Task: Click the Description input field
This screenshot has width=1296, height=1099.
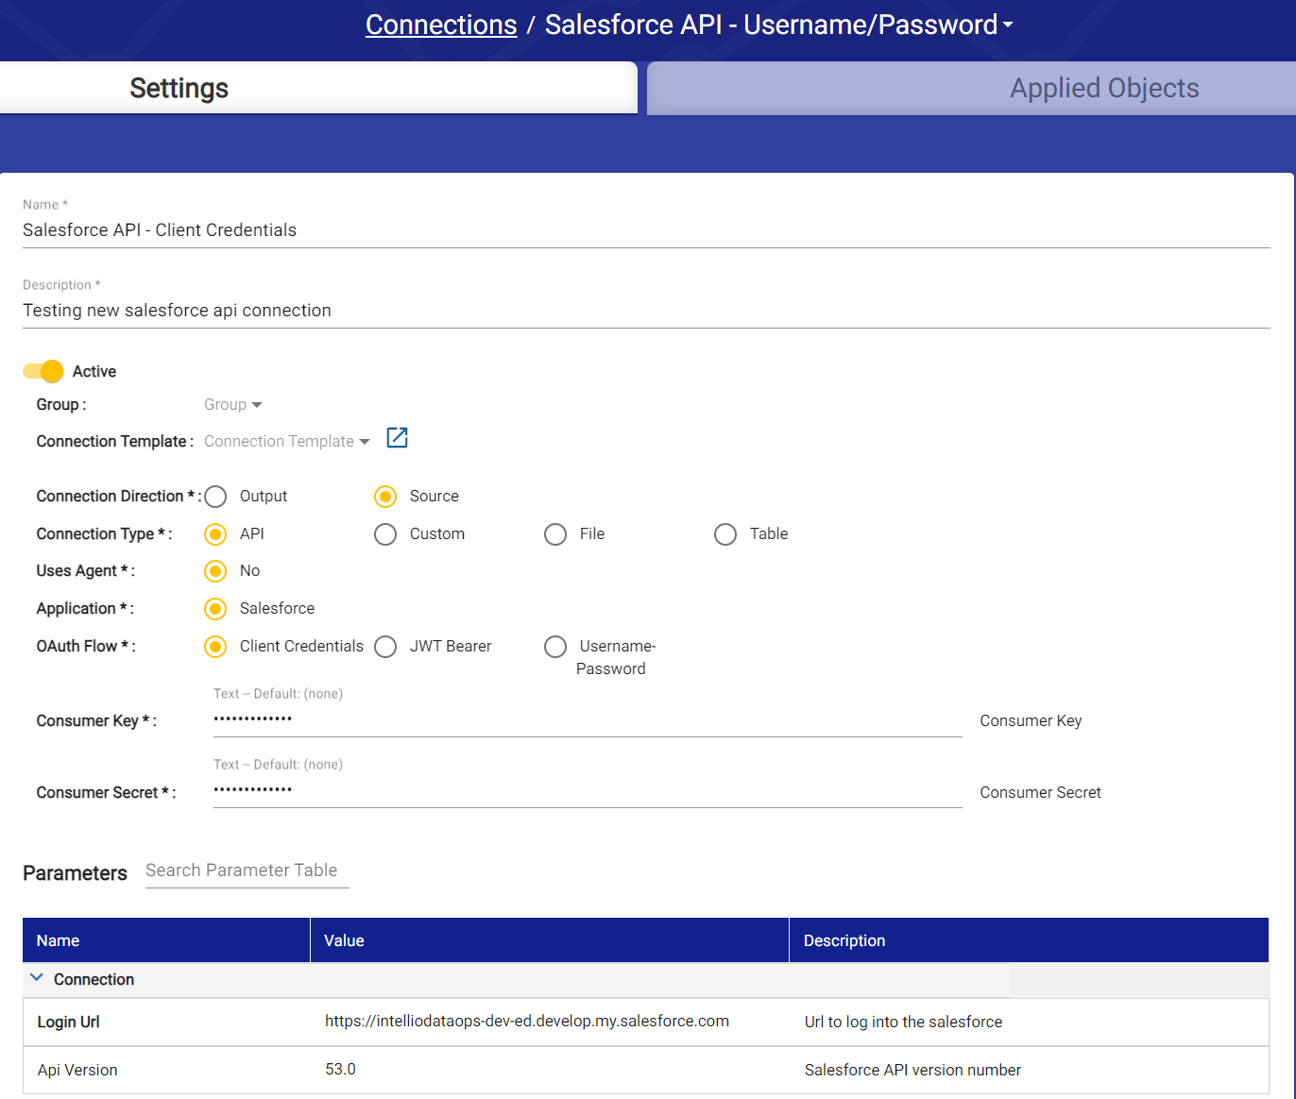Action: [x=646, y=311]
